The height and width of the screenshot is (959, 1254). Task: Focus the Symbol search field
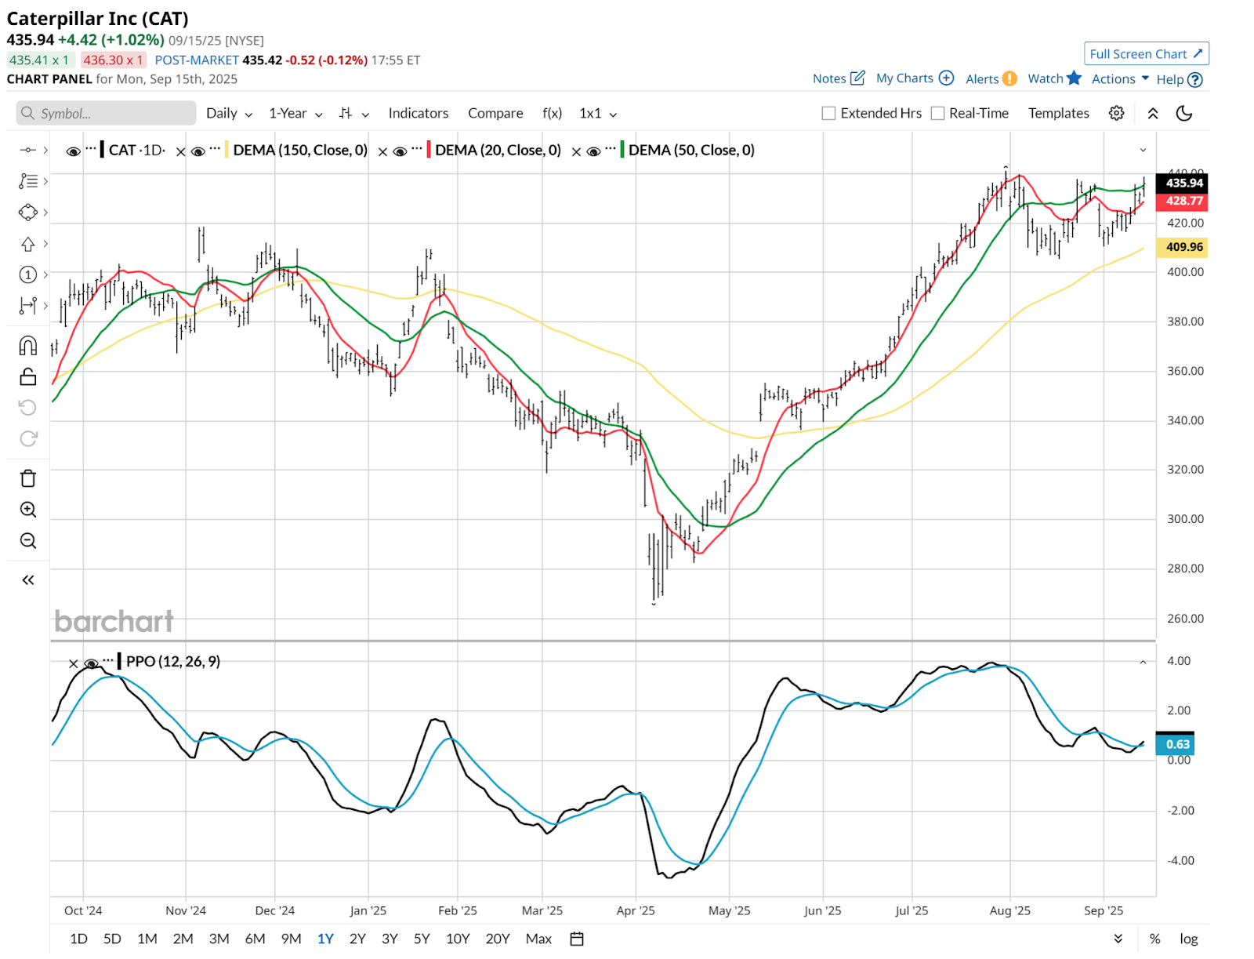[x=106, y=113]
